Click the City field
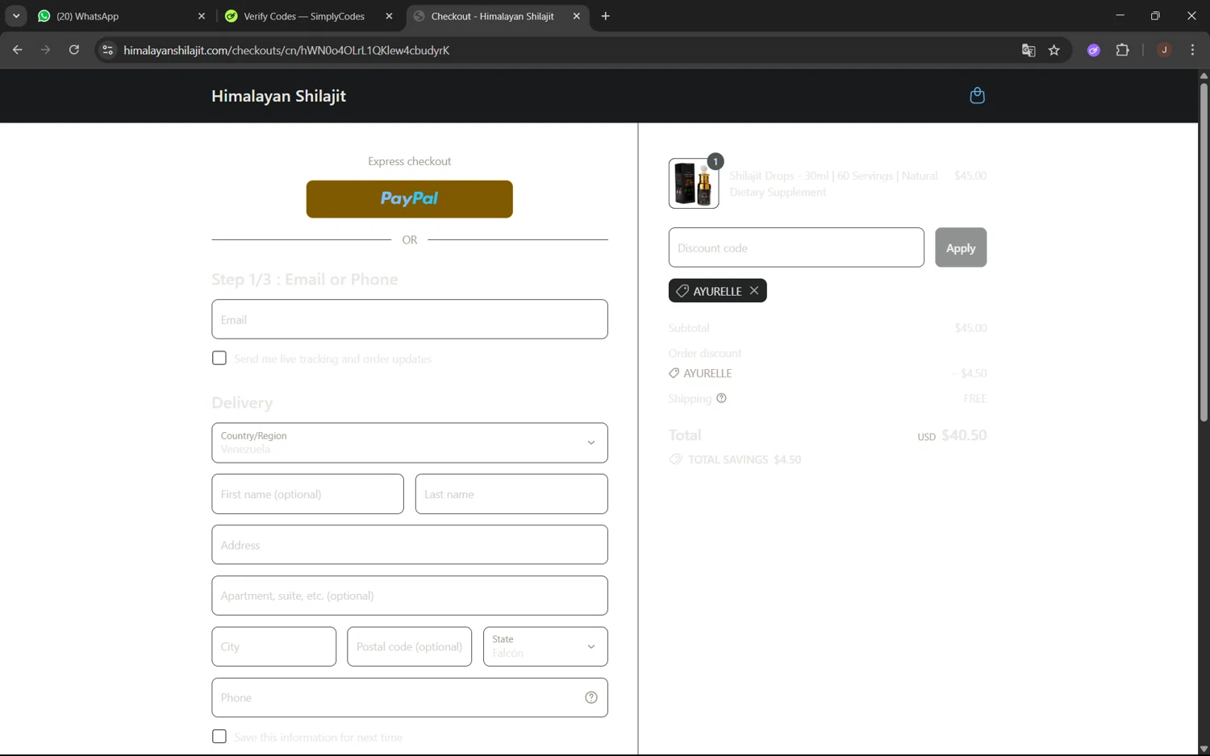Viewport: 1210px width, 756px height. (274, 646)
